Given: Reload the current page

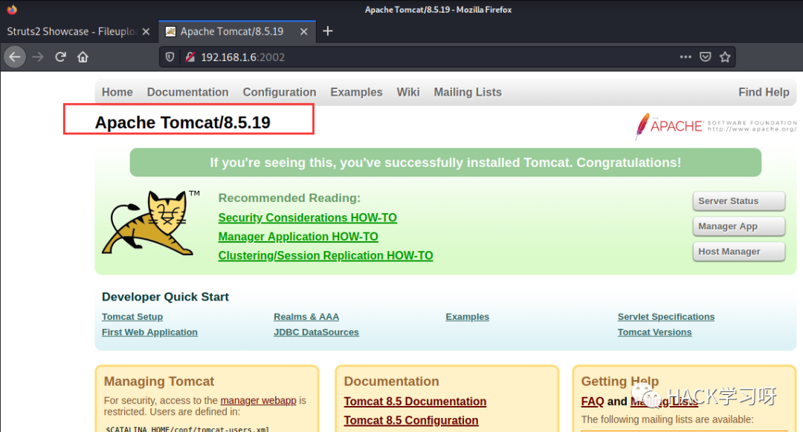Looking at the screenshot, I should (x=60, y=56).
